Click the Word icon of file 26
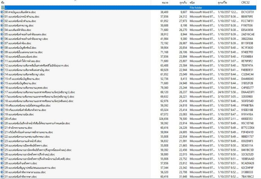This screenshot has height=179, width=261. 3,154
